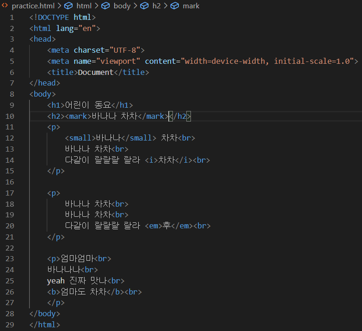Click the closing body tag on line 28
Image resolution: width=362 pixels, height=331 pixels.
(x=45, y=314)
